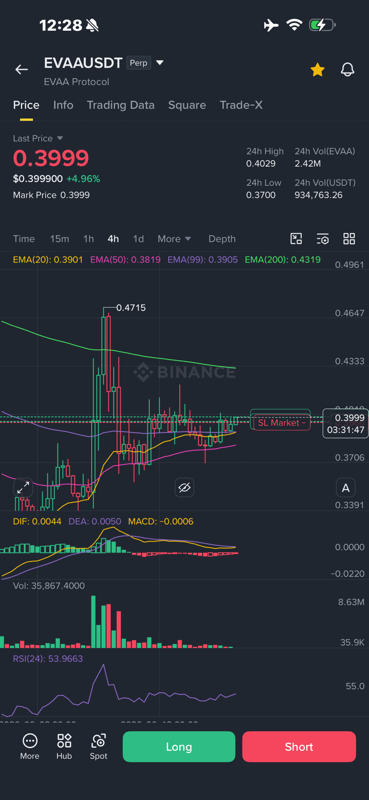
Task: Tap the large 0.3999 last price
Action: click(51, 158)
